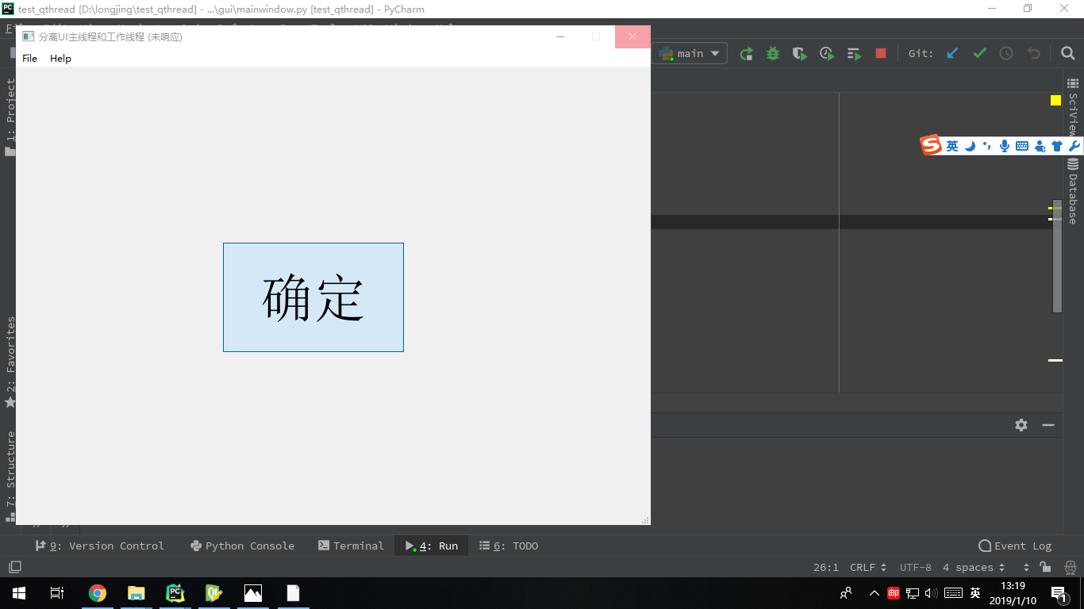Open Run panel settings via the gear icon

(x=1021, y=425)
